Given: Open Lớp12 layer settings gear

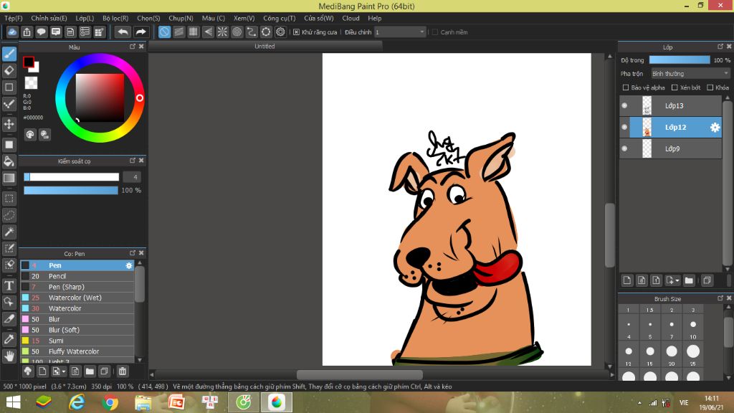Looking at the screenshot, I should [x=715, y=128].
